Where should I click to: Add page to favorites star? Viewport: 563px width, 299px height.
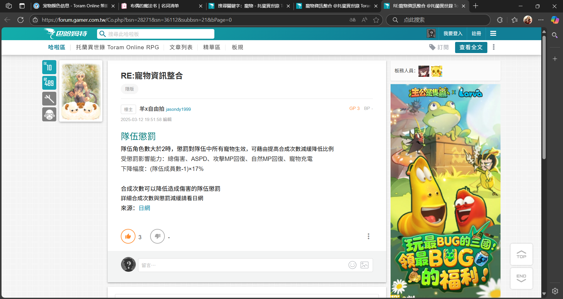(x=376, y=20)
